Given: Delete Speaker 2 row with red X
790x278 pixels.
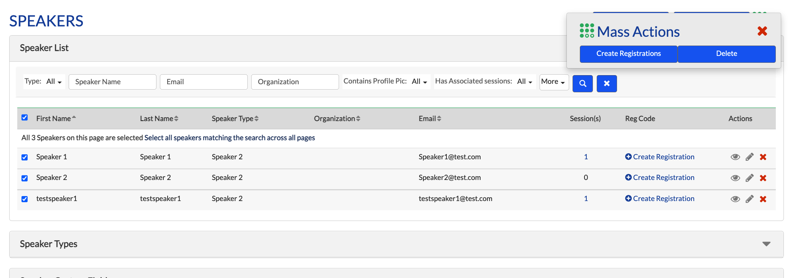Looking at the screenshot, I should pyautogui.click(x=763, y=178).
